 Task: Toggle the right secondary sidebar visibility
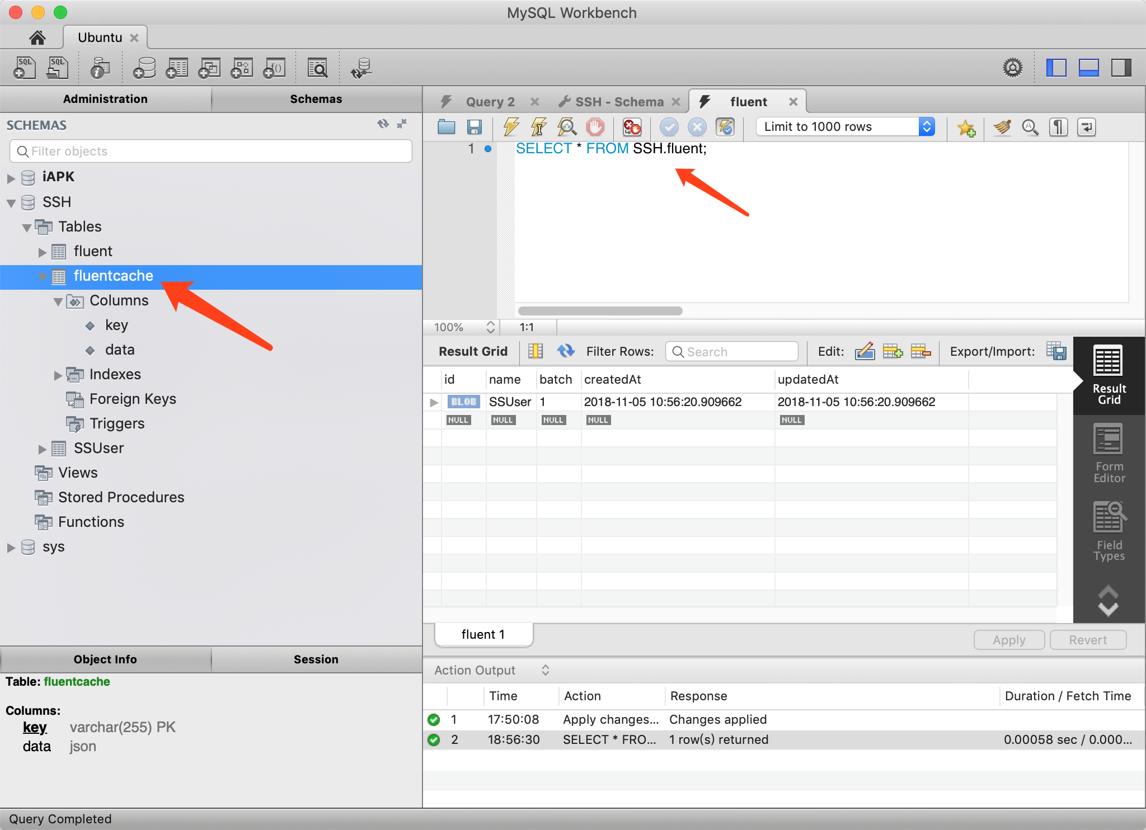click(1121, 68)
